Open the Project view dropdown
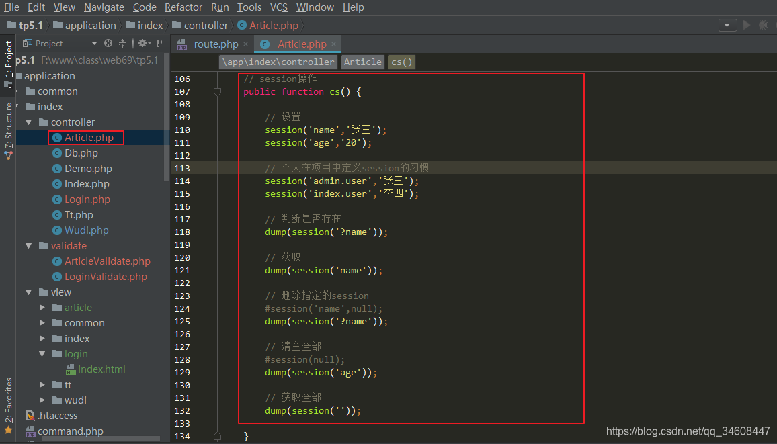This screenshot has height=444, width=777. tap(94, 44)
